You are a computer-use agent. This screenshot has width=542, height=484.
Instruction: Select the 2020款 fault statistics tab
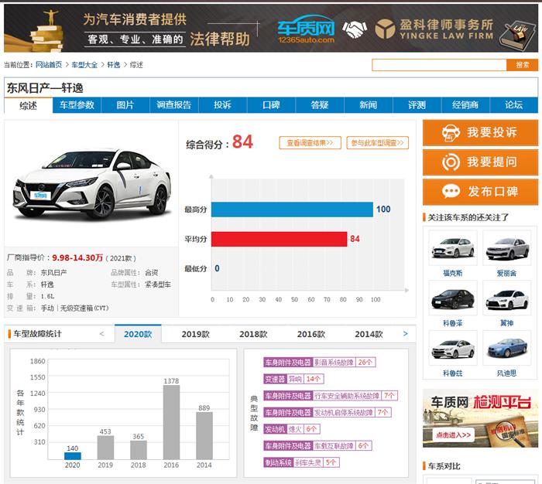coord(138,334)
